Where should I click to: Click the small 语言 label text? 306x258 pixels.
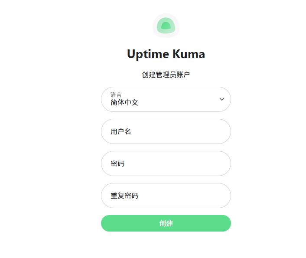[116, 95]
